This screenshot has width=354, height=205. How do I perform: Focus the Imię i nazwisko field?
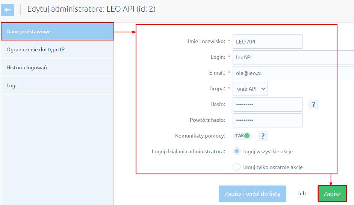click(268, 42)
